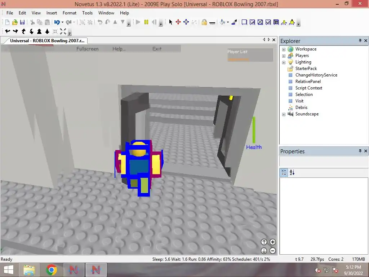
Task: Click the in-game Exit button
Action: pyautogui.click(x=157, y=49)
